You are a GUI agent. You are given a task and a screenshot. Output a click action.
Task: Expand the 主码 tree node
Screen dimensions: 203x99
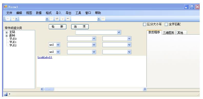7,32
